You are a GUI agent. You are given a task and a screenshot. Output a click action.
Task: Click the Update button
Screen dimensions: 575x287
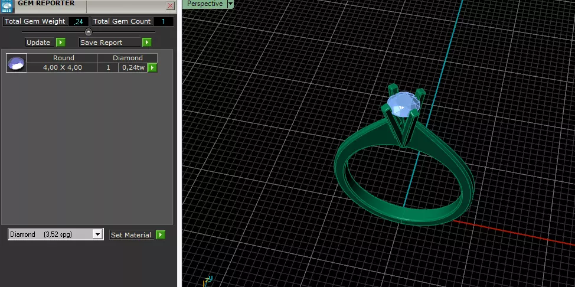tap(40, 42)
